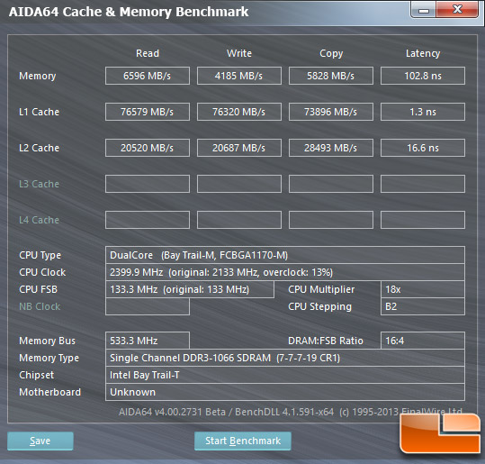Image resolution: width=485 pixels, height=464 pixels.
Task: Close the AIDA64 benchmark window
Action: pyautogui.click(x=457, y=10)
